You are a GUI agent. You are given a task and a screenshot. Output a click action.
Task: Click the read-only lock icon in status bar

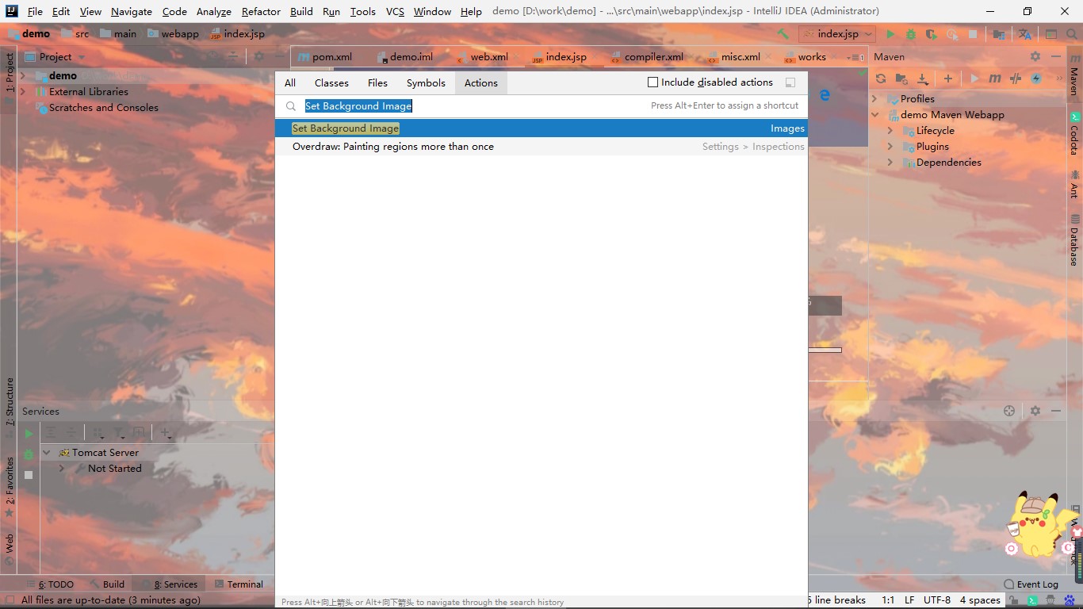click(1014, 600)
